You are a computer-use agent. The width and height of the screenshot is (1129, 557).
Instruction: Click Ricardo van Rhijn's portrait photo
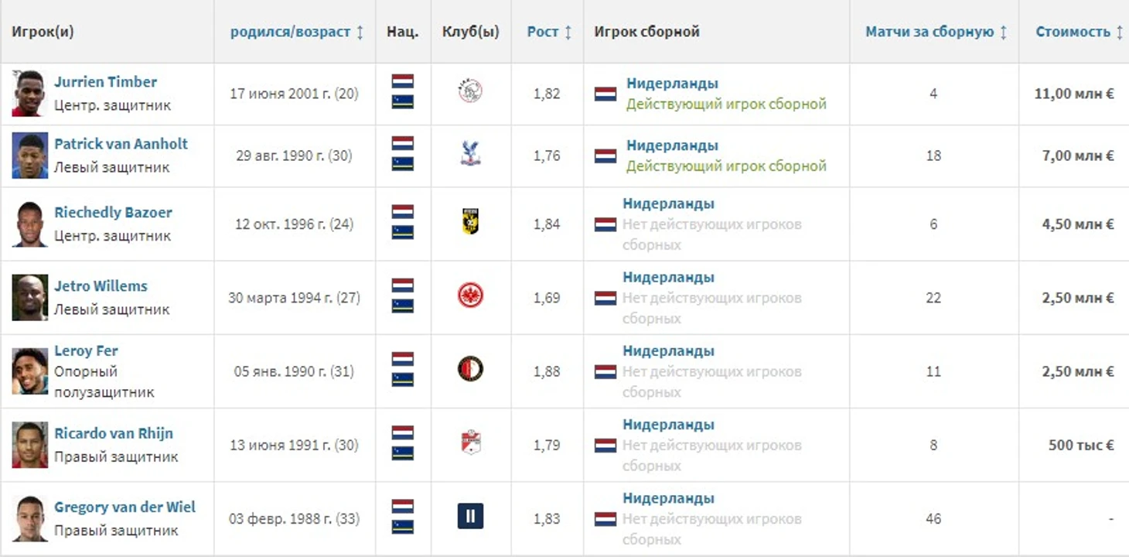pyautogui.click(x=29, y=444)
